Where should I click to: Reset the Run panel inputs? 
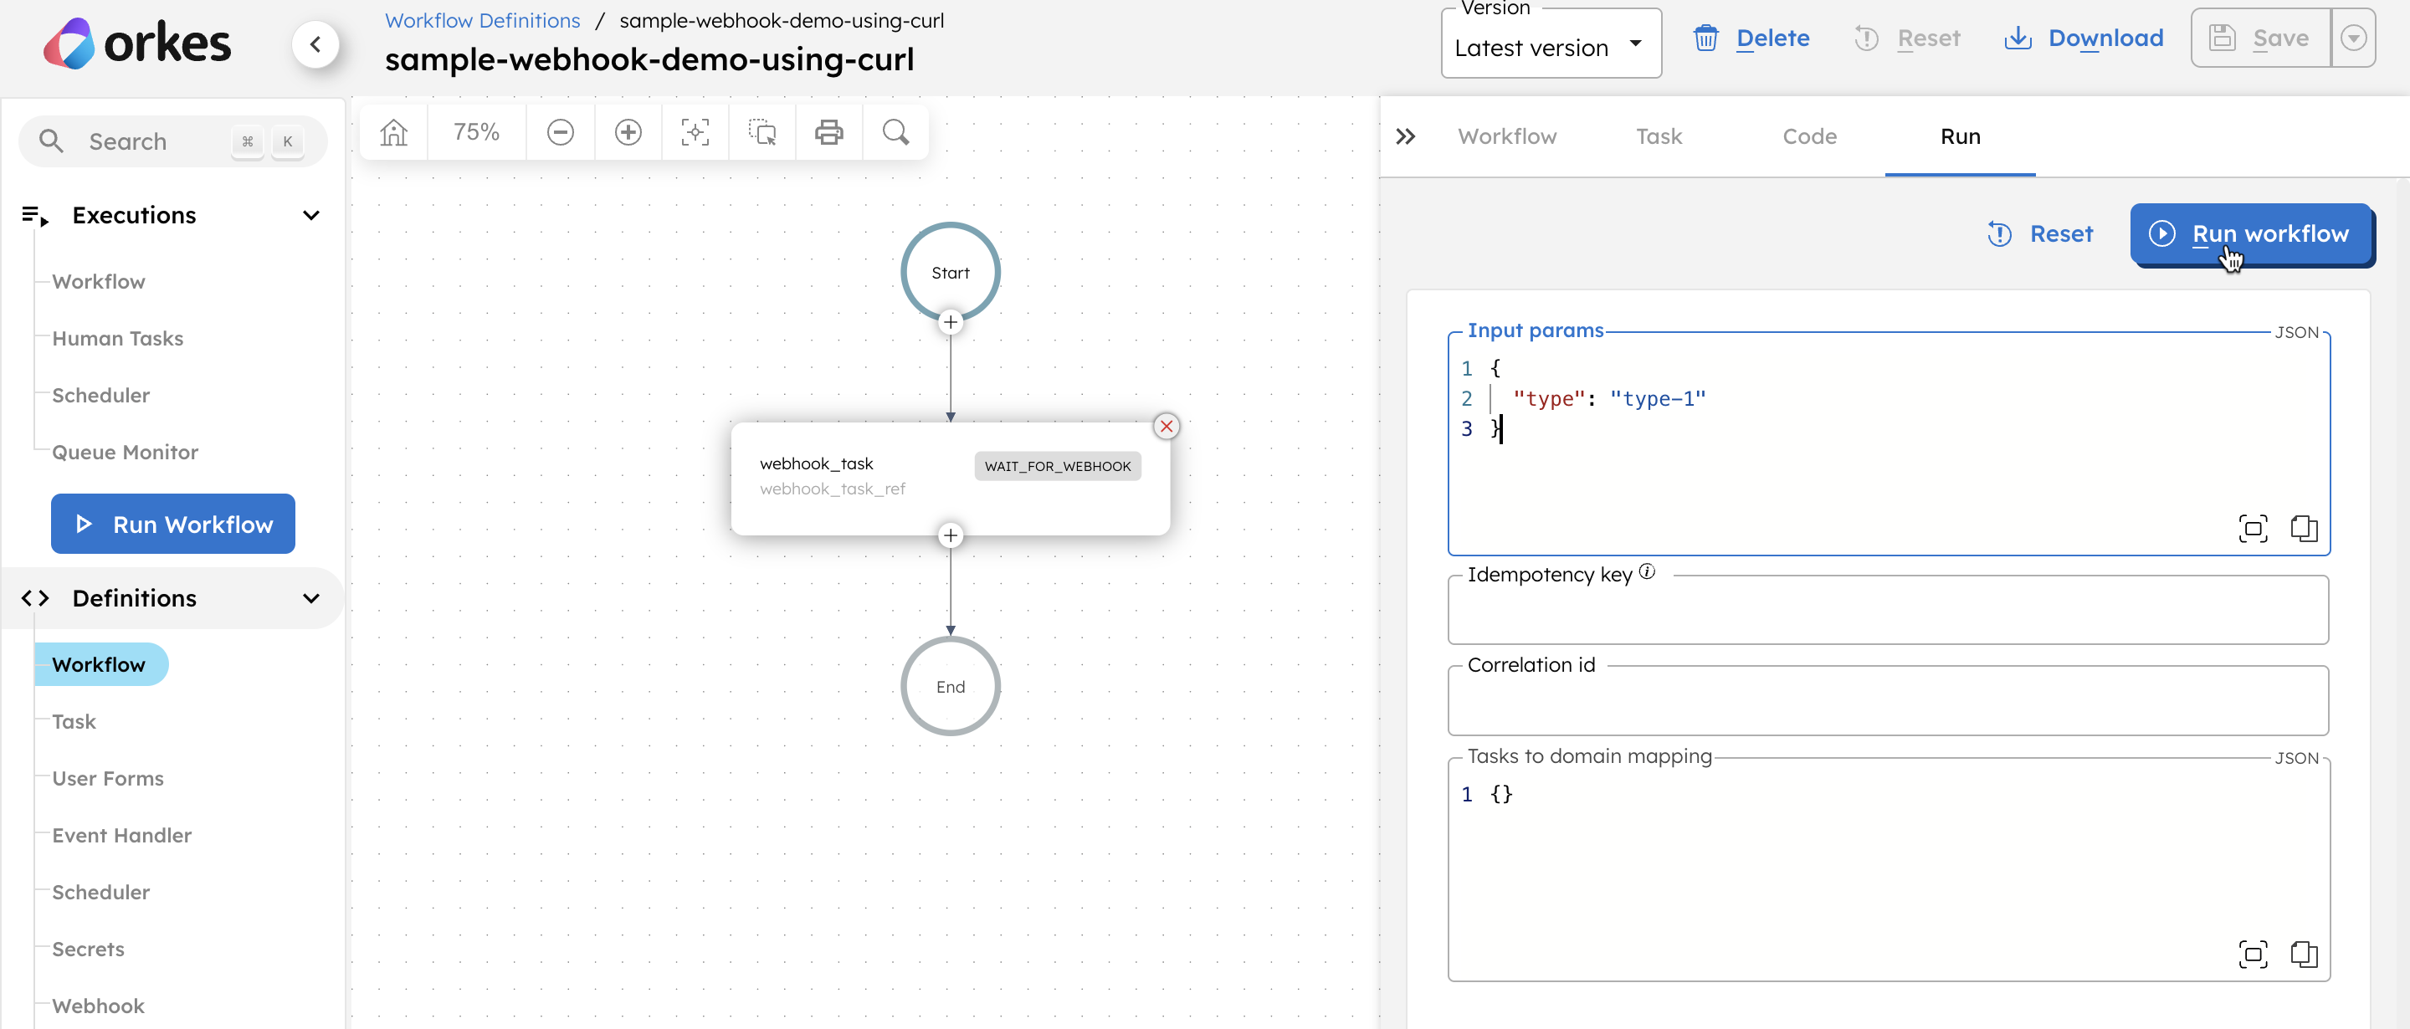coord(2039,234)
